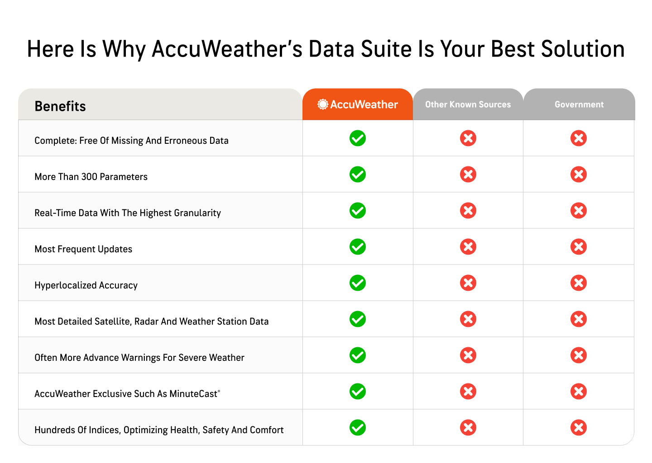Select the AccuWeather orange column header
The image size is (652, 463).
point(358,104)
